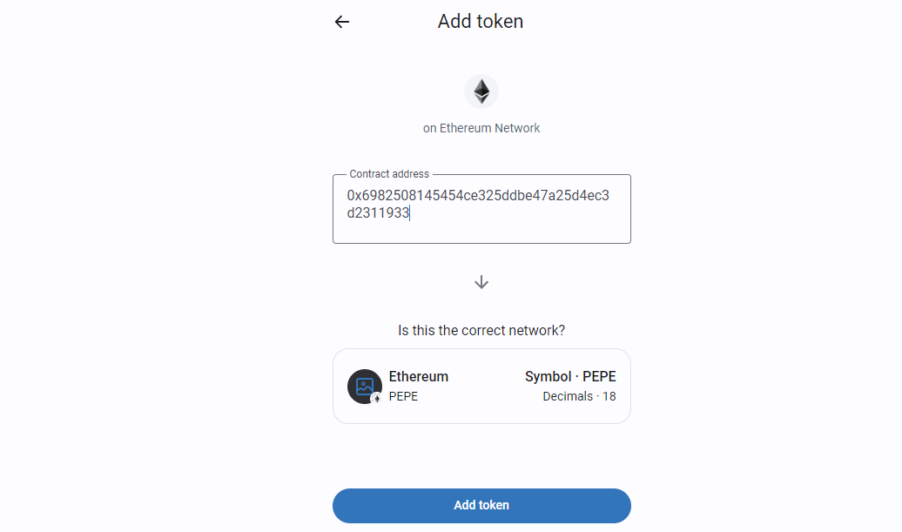Click the Add token button
Screen dimensions: 902x532
pyautogui.click(x=481, y=506)
